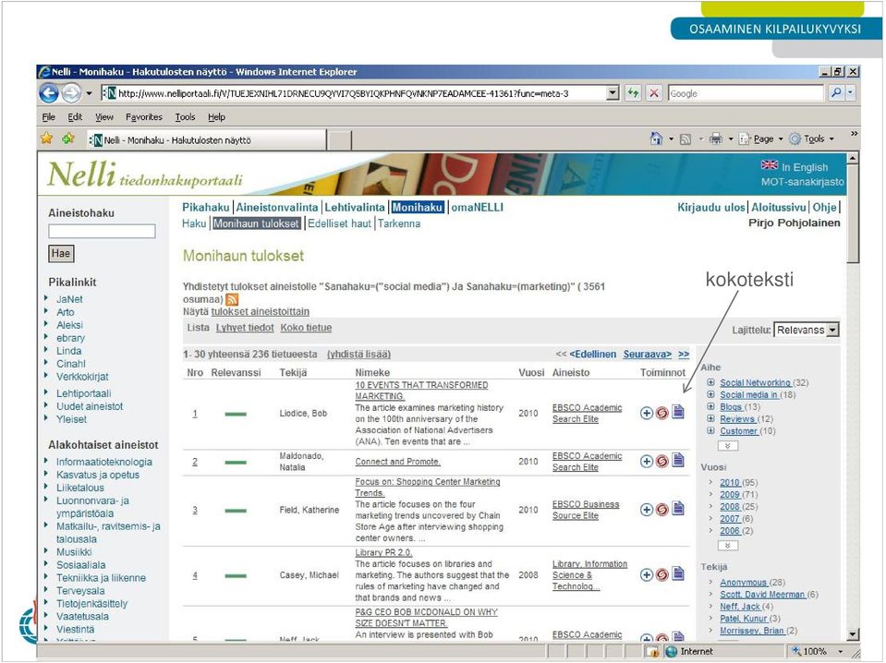Click the red Stop loading icon
This screenshot has width=886, height=663.
tap(654, 93)
